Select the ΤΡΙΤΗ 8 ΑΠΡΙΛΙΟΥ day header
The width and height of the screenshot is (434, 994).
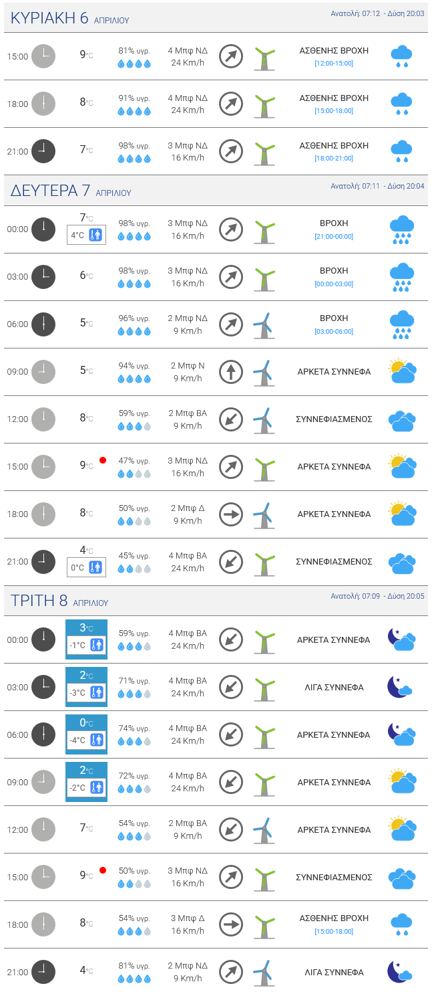[59, 601]
